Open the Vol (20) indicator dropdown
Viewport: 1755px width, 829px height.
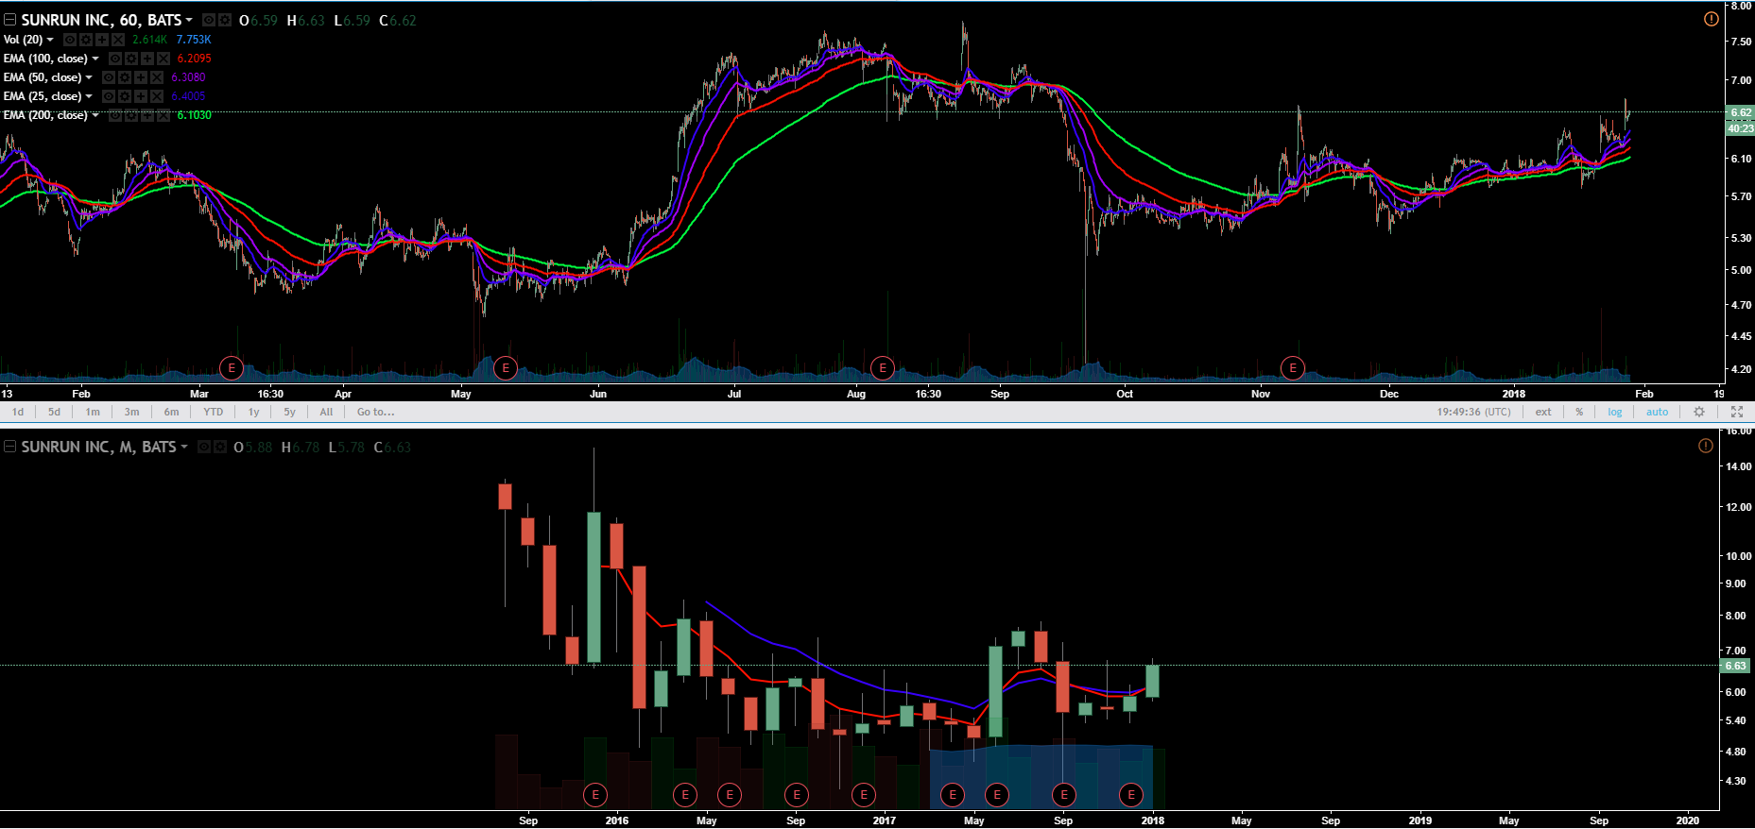pos(50,40)
